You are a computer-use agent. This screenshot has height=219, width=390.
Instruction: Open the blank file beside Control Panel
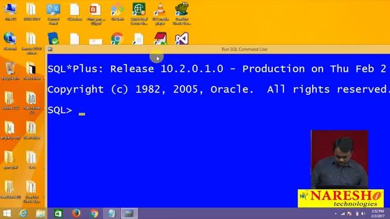[74, 12]
